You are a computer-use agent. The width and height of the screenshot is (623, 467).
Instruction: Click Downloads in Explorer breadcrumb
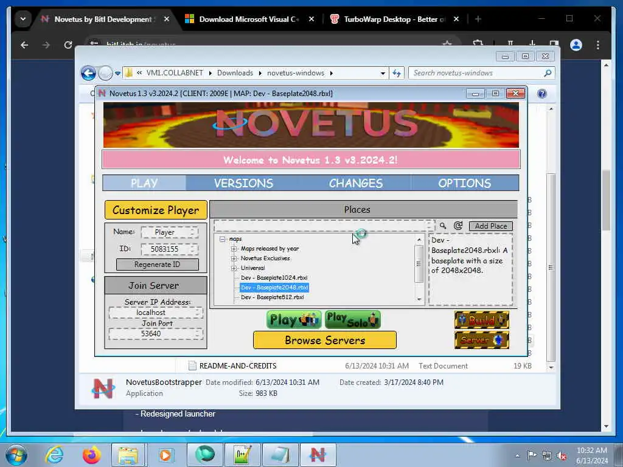(235, 73)
